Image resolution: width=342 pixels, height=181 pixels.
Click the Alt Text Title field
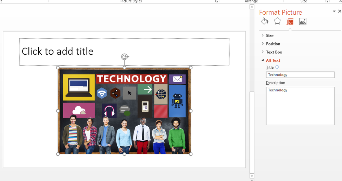[300, 75]
